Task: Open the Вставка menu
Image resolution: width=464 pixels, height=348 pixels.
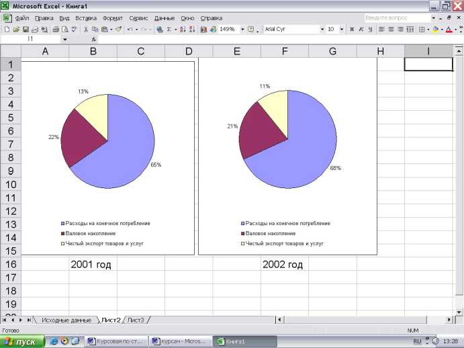Action: (x=86, y=18)
